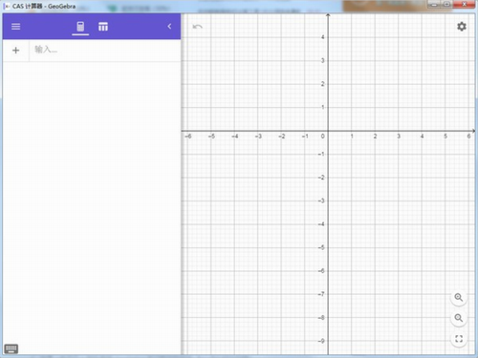This screenshot has height=358, width=478.
Task: Minimize the GeoGebra window
Action: [434, 5]
